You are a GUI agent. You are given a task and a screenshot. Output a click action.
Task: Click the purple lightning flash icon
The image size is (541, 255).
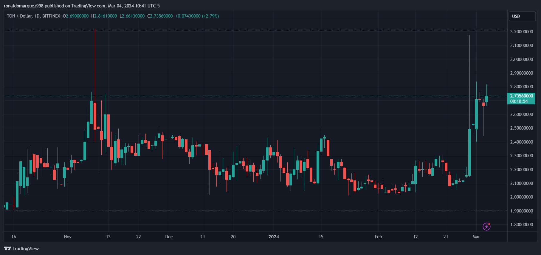[486, 227]
